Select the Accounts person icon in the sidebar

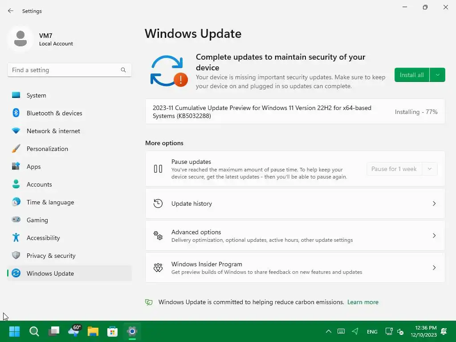click(x=16, y=184)
